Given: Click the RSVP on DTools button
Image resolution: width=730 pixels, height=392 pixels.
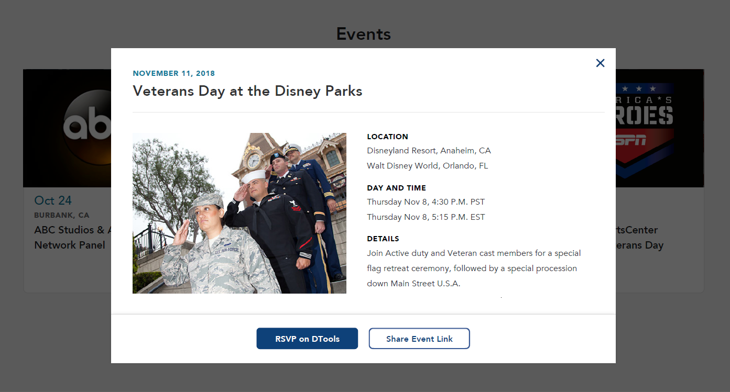Looking at the screenshot, I should (x=307, y=339).
